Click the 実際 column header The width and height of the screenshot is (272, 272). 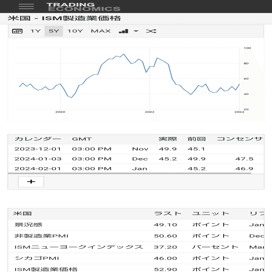[x=168, y=139]
